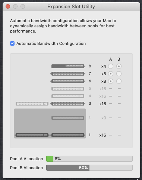The image size is (142, 180).
Task: Click the slot 3 left-side light connector icon
Action: [x=32, y=104]
